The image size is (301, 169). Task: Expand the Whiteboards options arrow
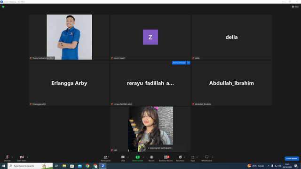tap(213, 157)
